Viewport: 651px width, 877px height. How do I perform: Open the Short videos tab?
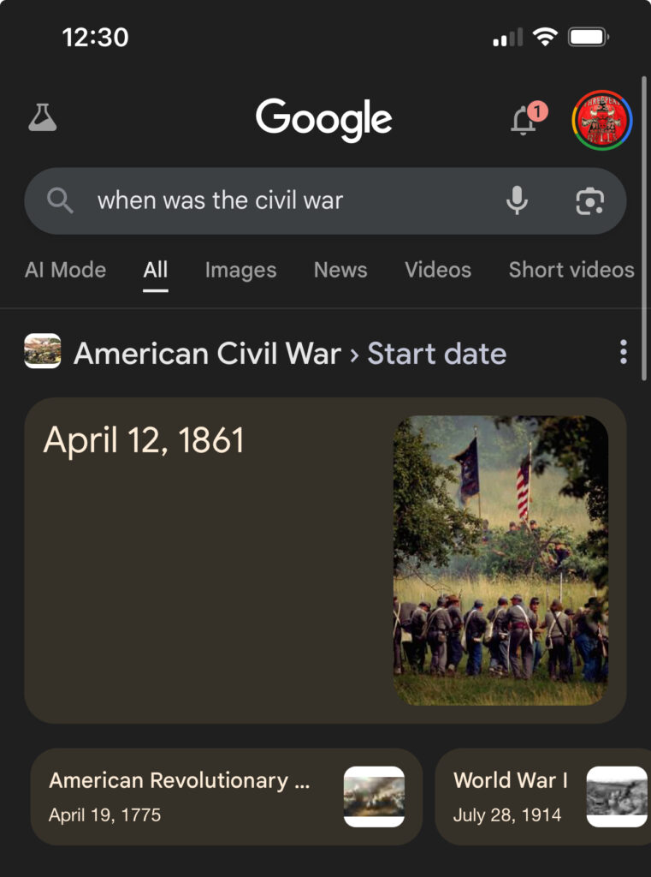point(571,270)
